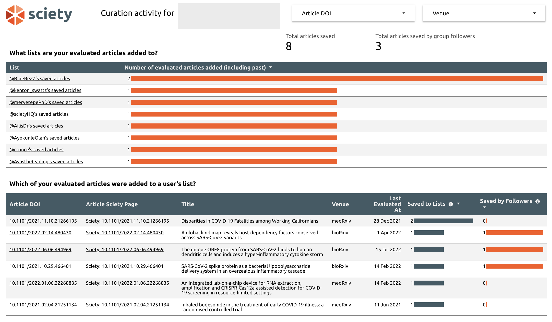Viewport: 552px width, 322px height.
Task: Open the Sciety page for 10.1101/2022.02.14.480430
Action: (125, 233)
